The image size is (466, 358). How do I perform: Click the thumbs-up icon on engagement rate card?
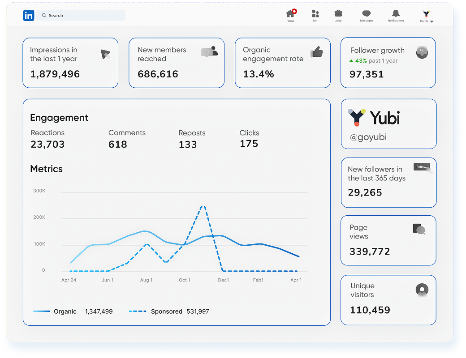[x=317, y=52]
